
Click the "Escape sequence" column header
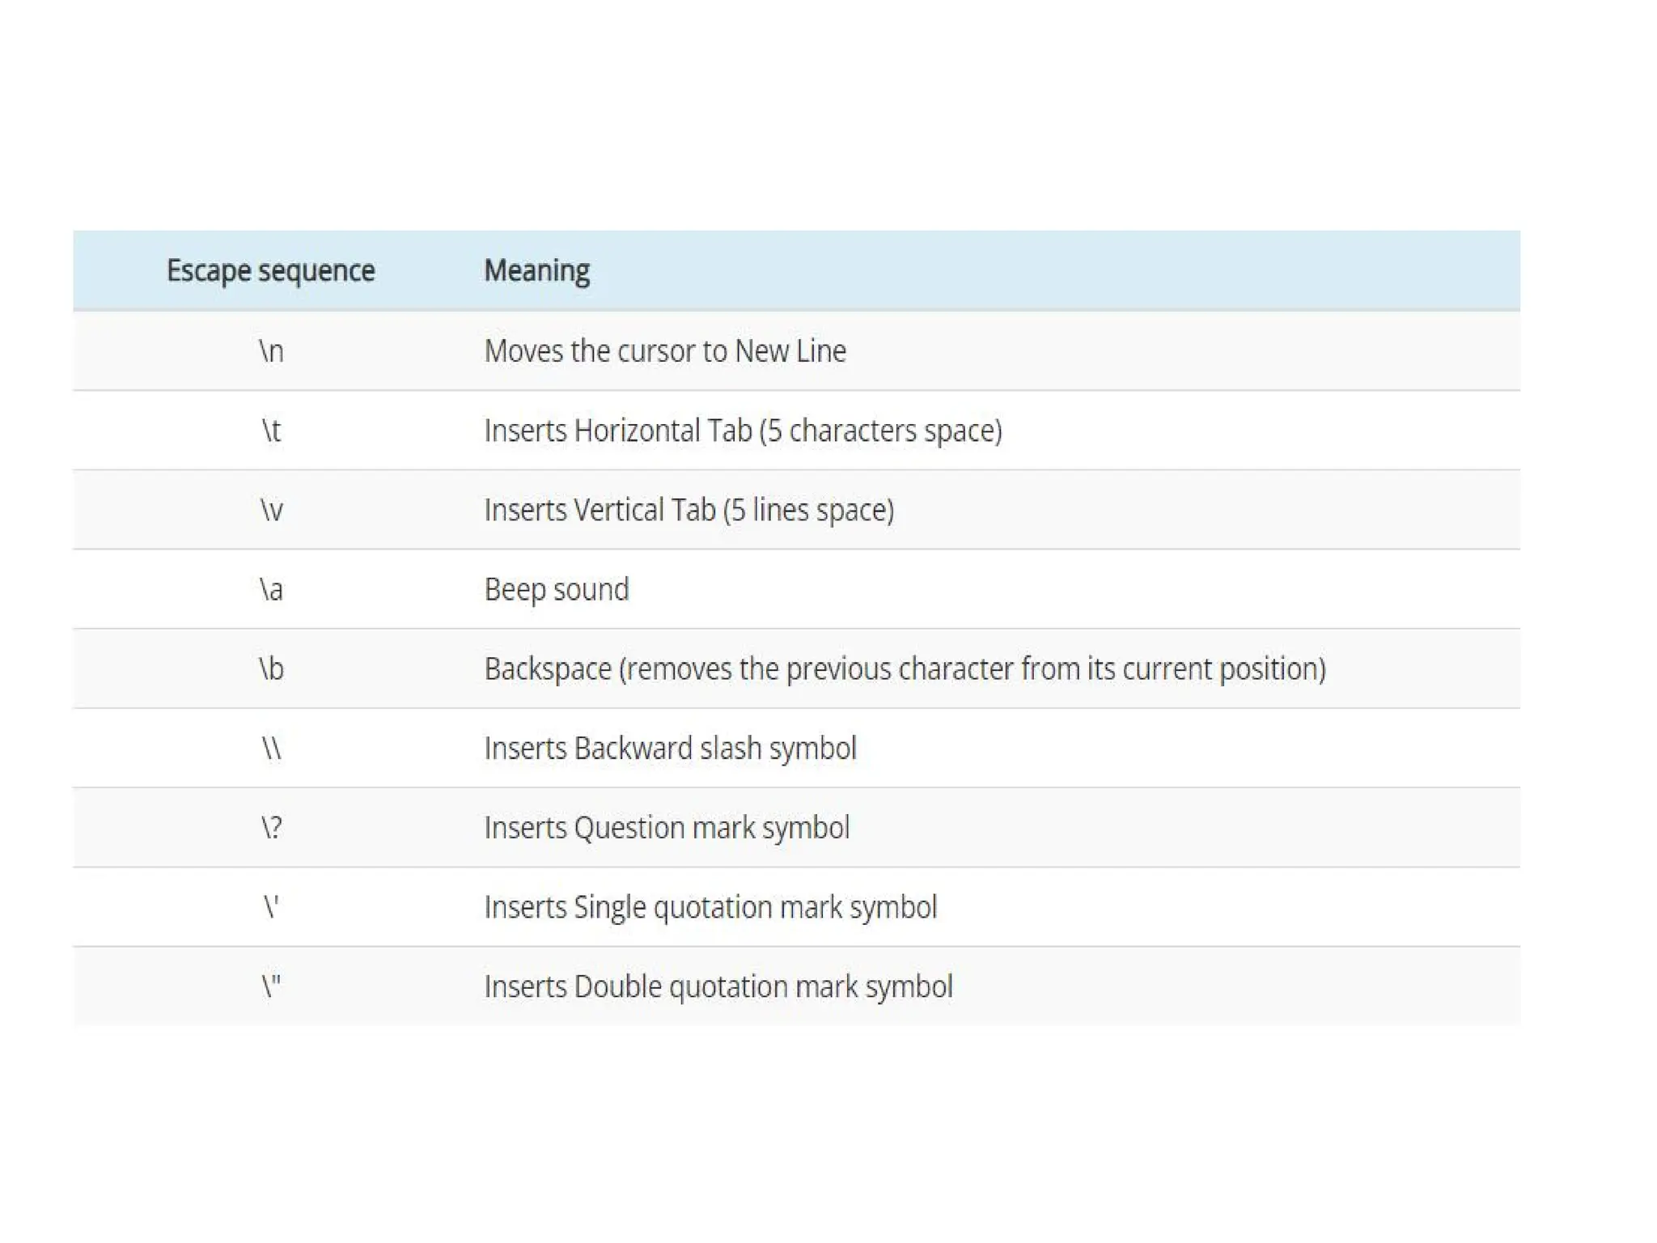(x=270, y=270)
